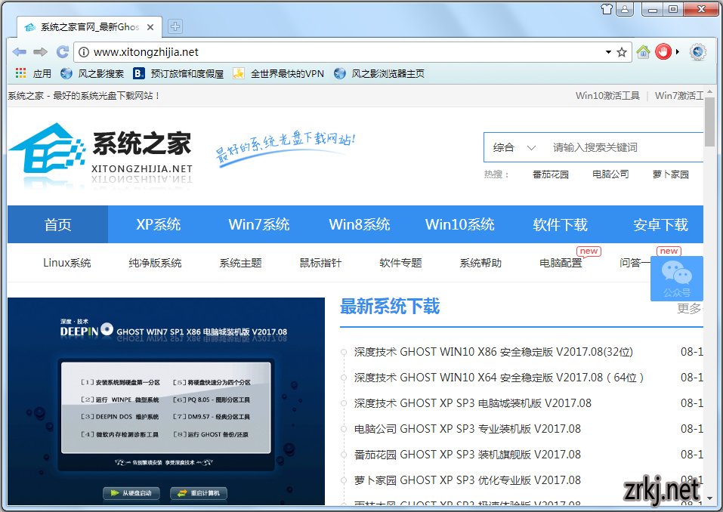723x512 pixels.
Task: Click the 纯净版系统 sub-nav link
Action: click(155, 263)
